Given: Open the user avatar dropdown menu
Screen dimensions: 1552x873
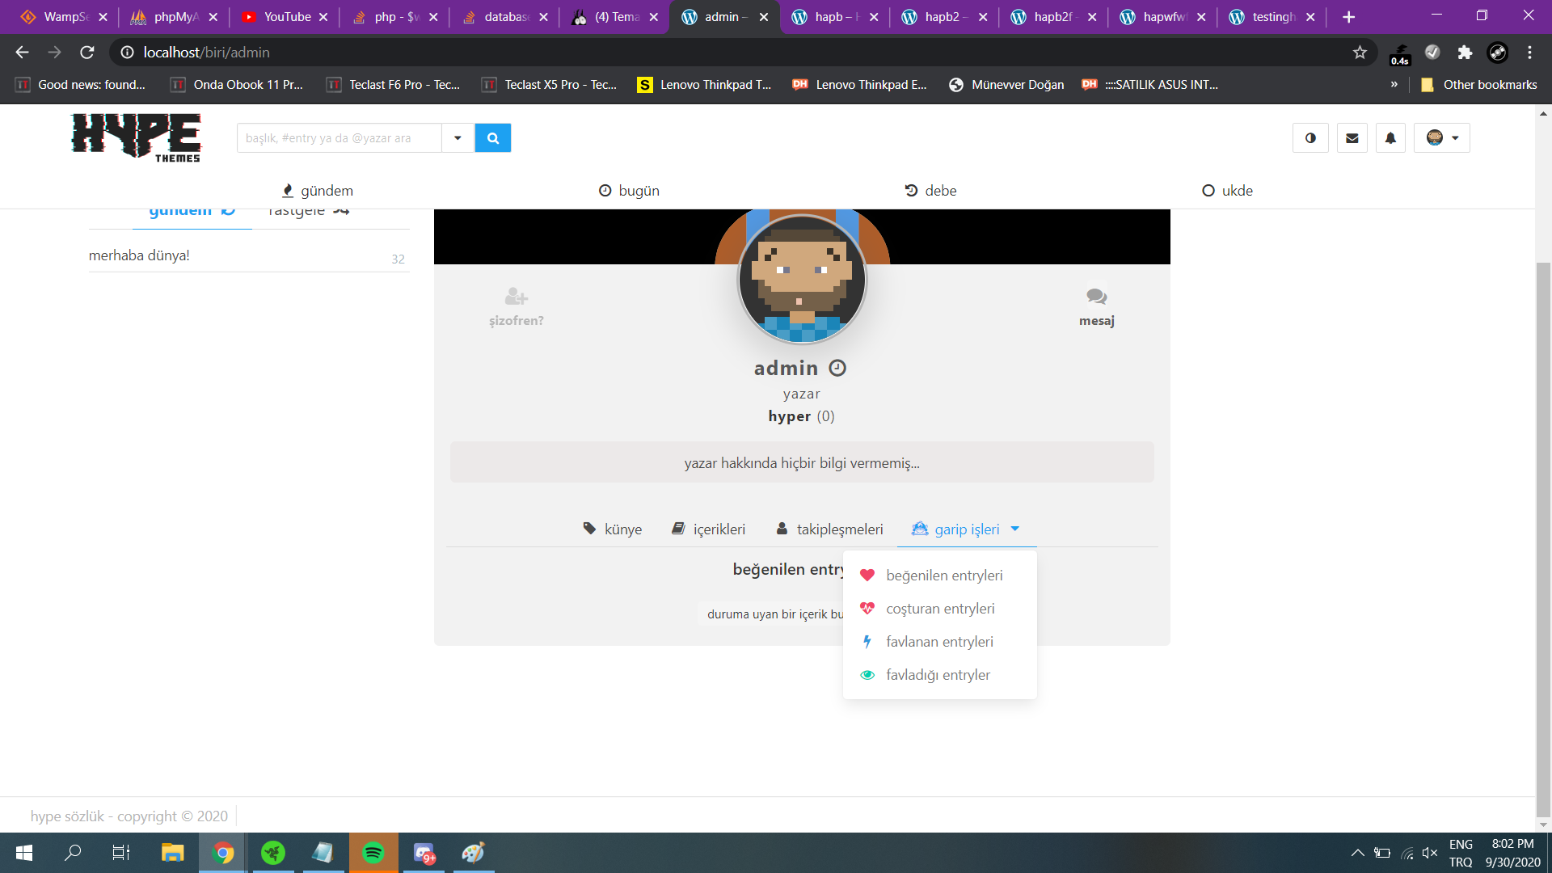Looking at the screenshot, I should coord(1442,138).
